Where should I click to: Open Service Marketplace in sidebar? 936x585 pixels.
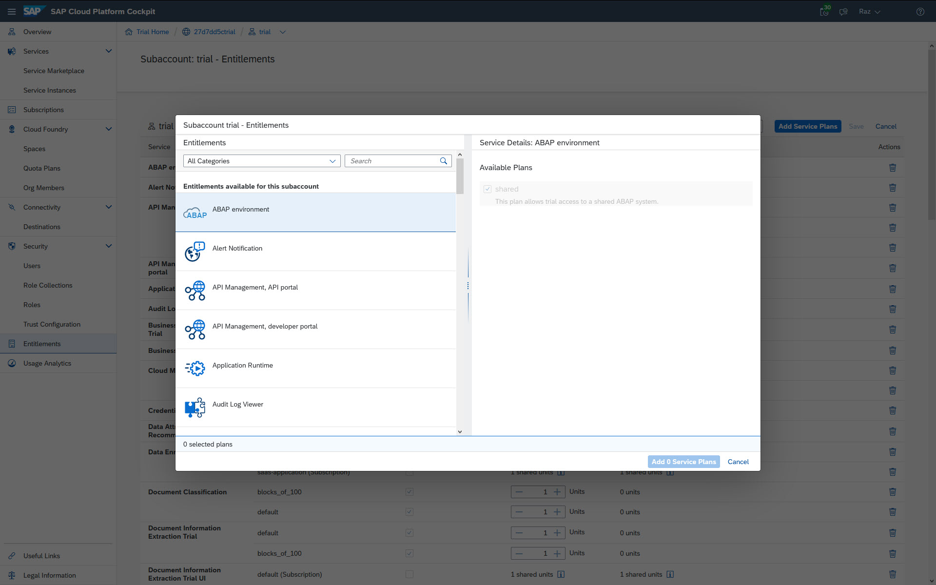pyautogui.click(x=54, y=71)
